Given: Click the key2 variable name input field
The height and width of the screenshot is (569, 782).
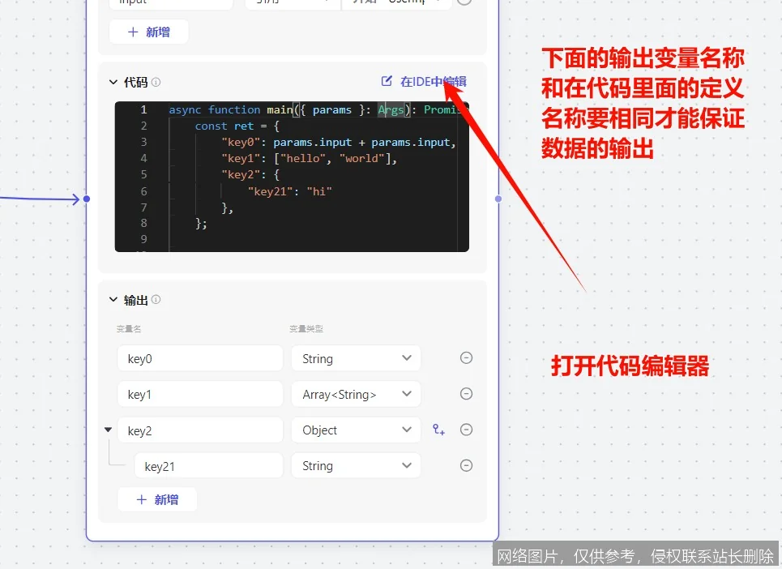Looking at the screenshot, I should coord(200,430).
